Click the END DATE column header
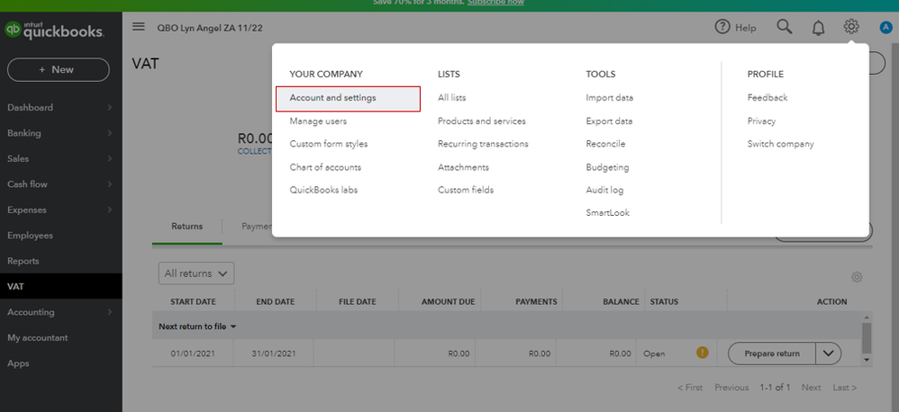Screen dimensions: 899x412 click(x=276, y=301)
